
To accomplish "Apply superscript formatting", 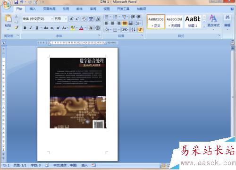I will pos(58,28).
